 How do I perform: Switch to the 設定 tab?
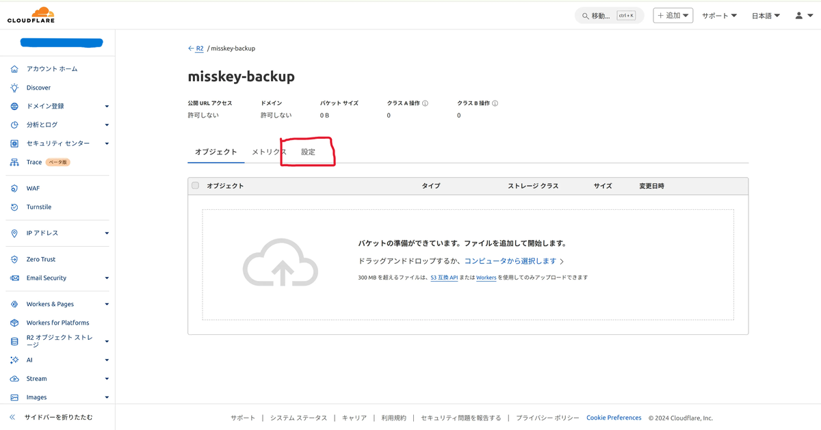(x=309, y=152)
